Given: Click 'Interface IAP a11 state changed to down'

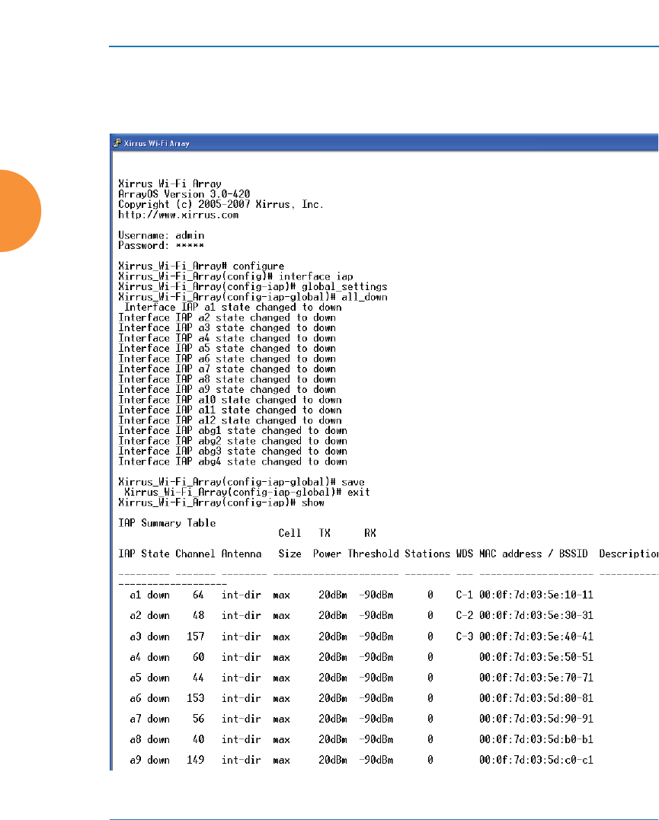Looking at the screenshot, I should point(230,410).
